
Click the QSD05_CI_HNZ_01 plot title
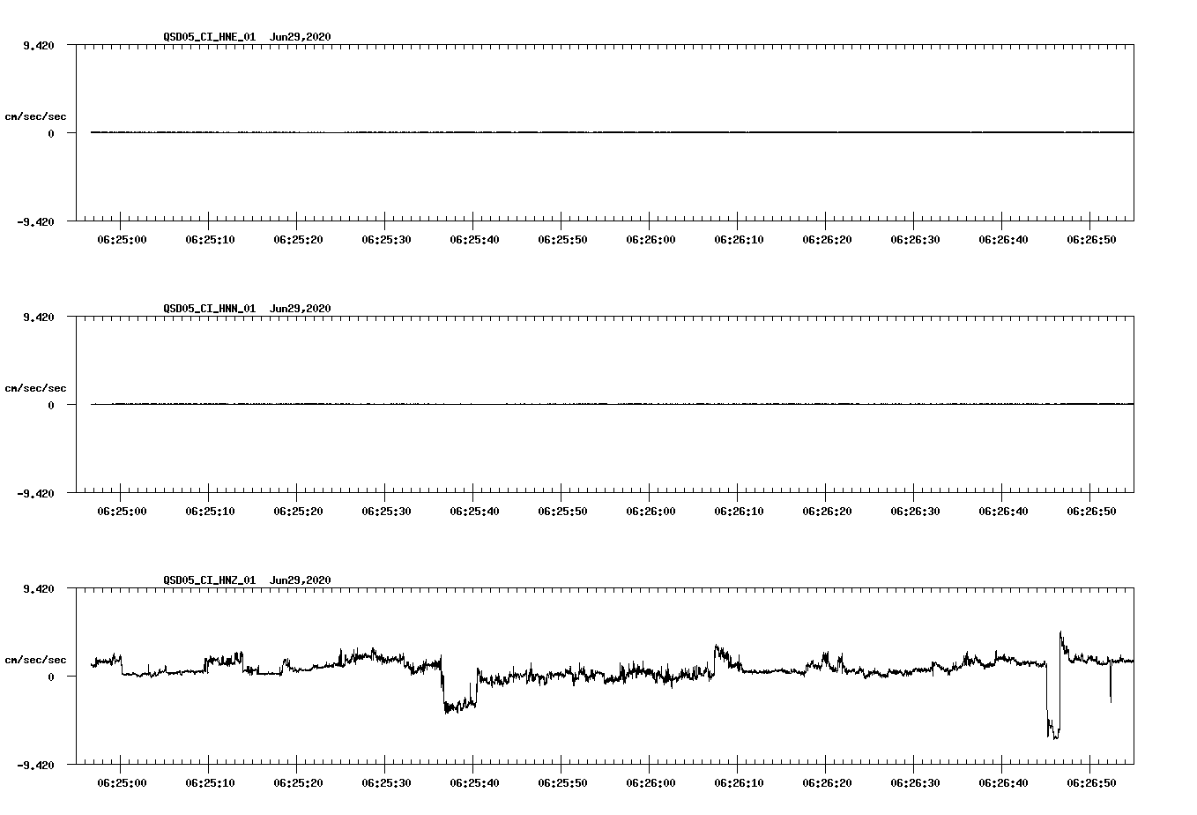[209, 580]
